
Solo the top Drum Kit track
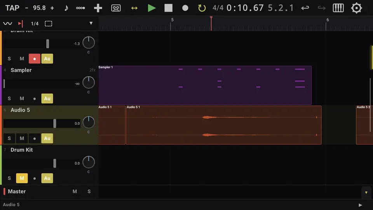(x=9, y=59)
